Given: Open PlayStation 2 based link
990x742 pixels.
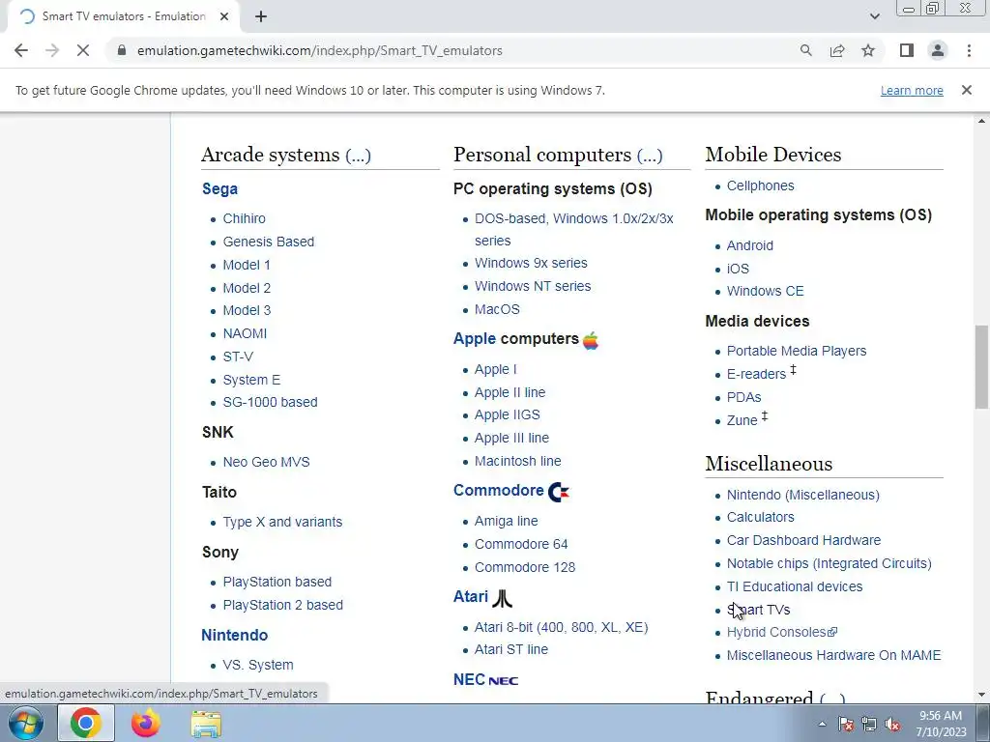Looking at the screenshot, I should [283, 605].
